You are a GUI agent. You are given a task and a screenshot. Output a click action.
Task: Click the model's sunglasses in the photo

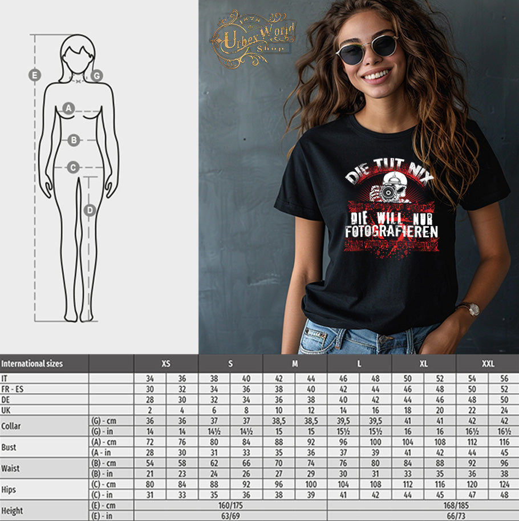pos(368,50)
